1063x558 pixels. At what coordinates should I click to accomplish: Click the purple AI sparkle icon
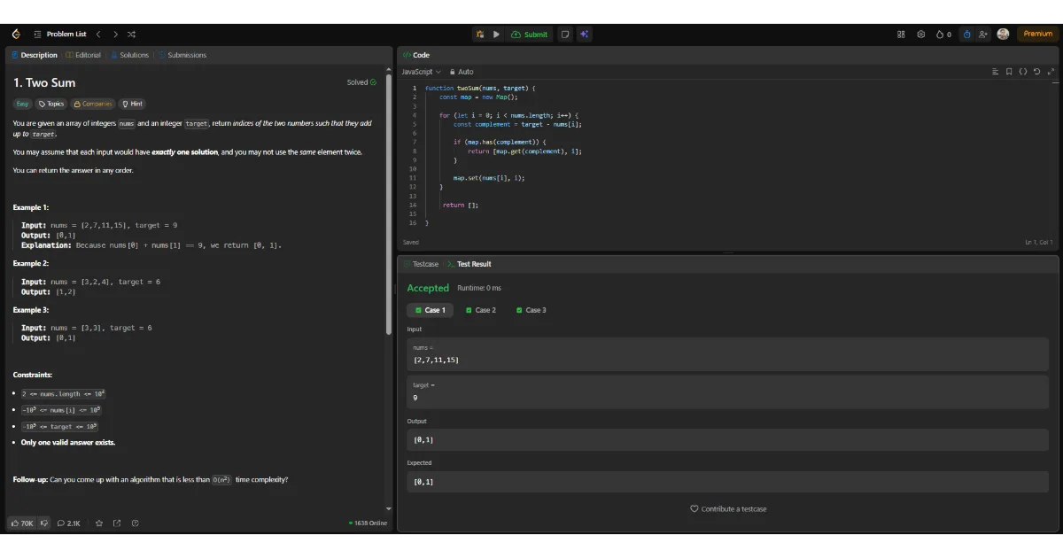tap(585, 35)
